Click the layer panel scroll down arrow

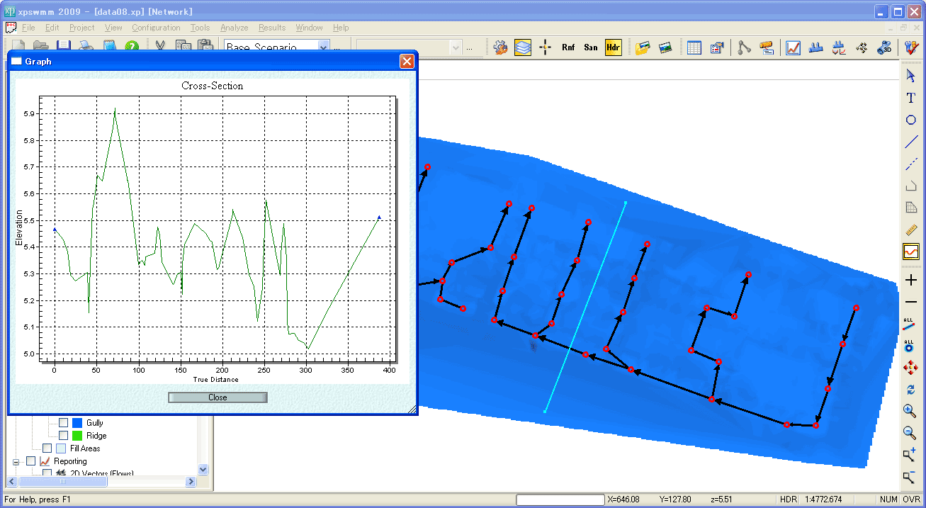[203, 469]
